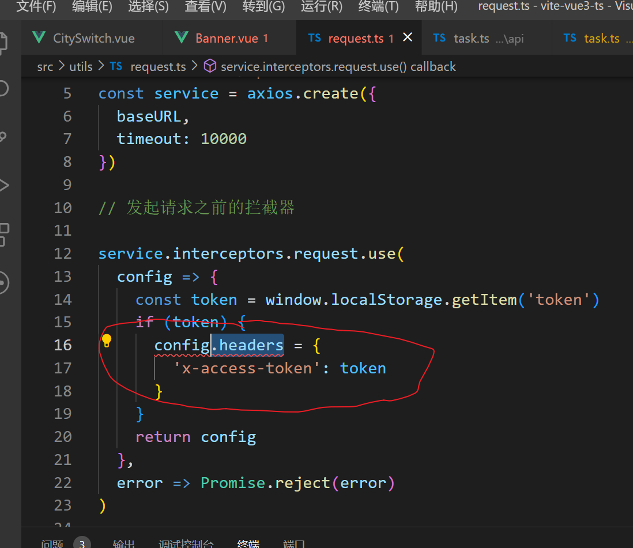The width and height of the screenshot is (633, 548).
Task: Click the cube symbol icon in breadcrumb
Action: click(x=210, y=66)
